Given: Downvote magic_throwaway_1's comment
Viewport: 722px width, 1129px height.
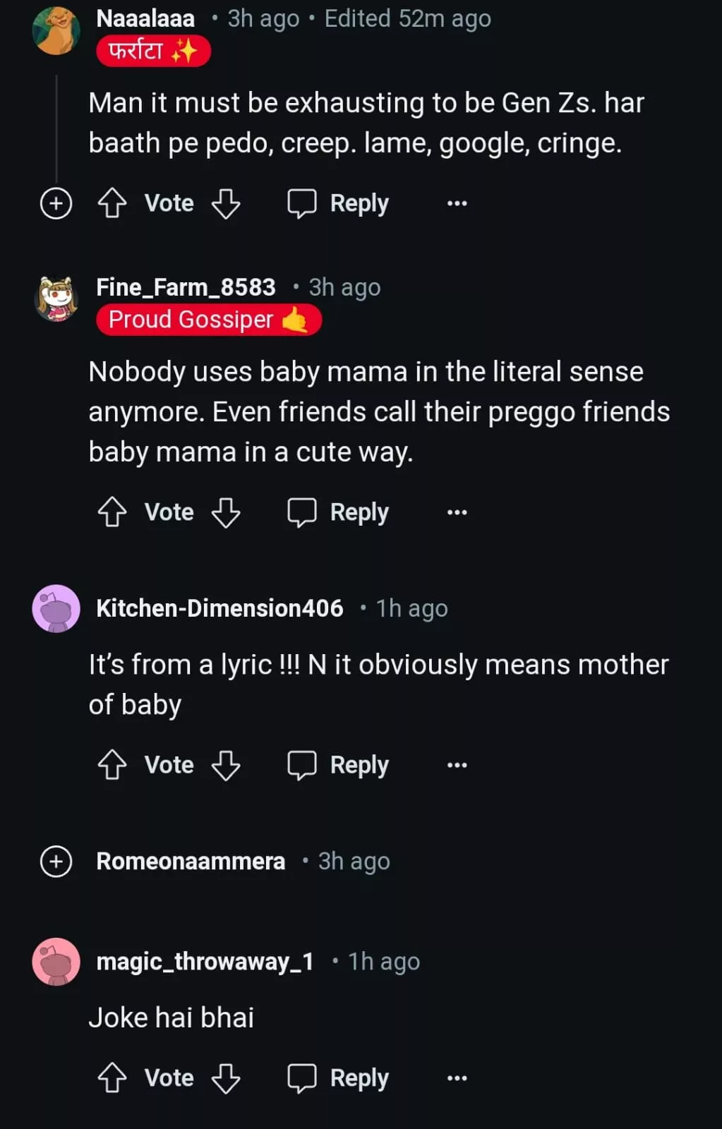Looking at the screenshot, I should pyautogui.click(x=226, y=1078).
